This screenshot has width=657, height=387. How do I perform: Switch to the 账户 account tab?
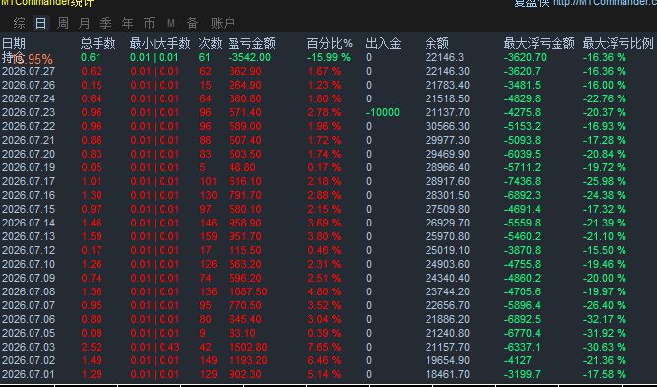coord(223,23)
